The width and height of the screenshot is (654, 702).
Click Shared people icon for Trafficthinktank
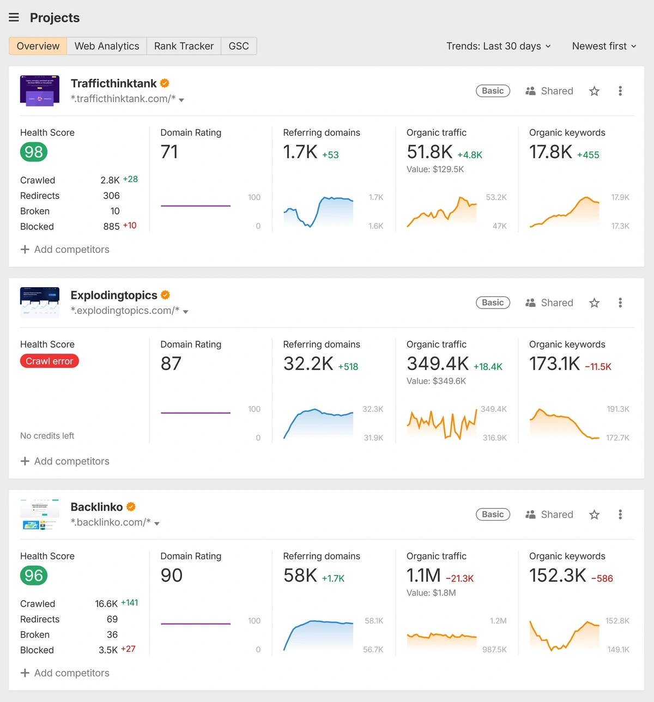[530, 91]
